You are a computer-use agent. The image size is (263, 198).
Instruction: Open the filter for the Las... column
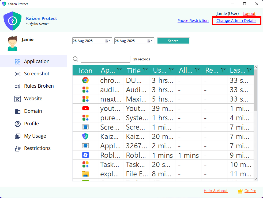[x=249, y=70]
